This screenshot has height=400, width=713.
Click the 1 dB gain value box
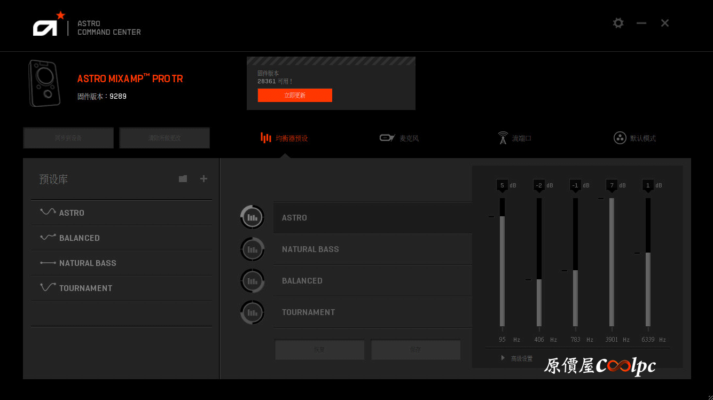pos(648,185)
